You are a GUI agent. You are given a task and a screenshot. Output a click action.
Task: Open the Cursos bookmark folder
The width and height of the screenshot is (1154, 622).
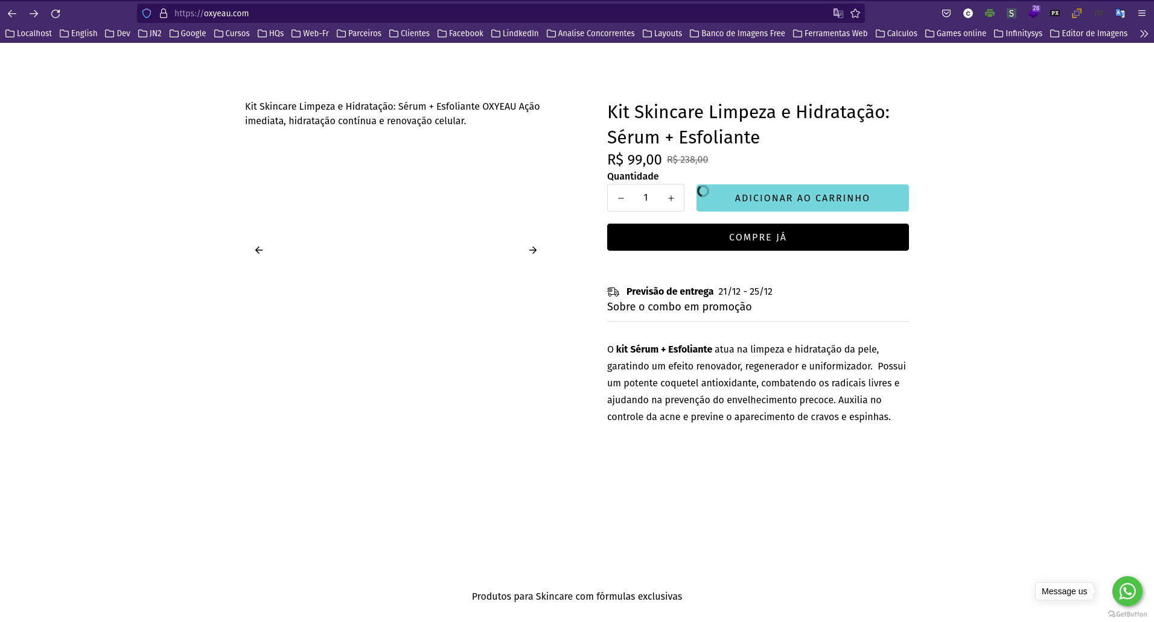[232, 34]
